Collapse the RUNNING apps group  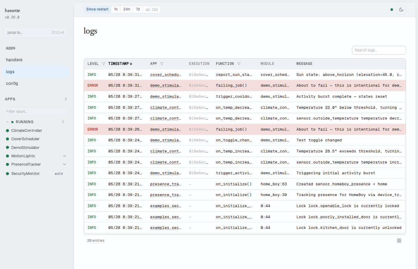(7, 122)
